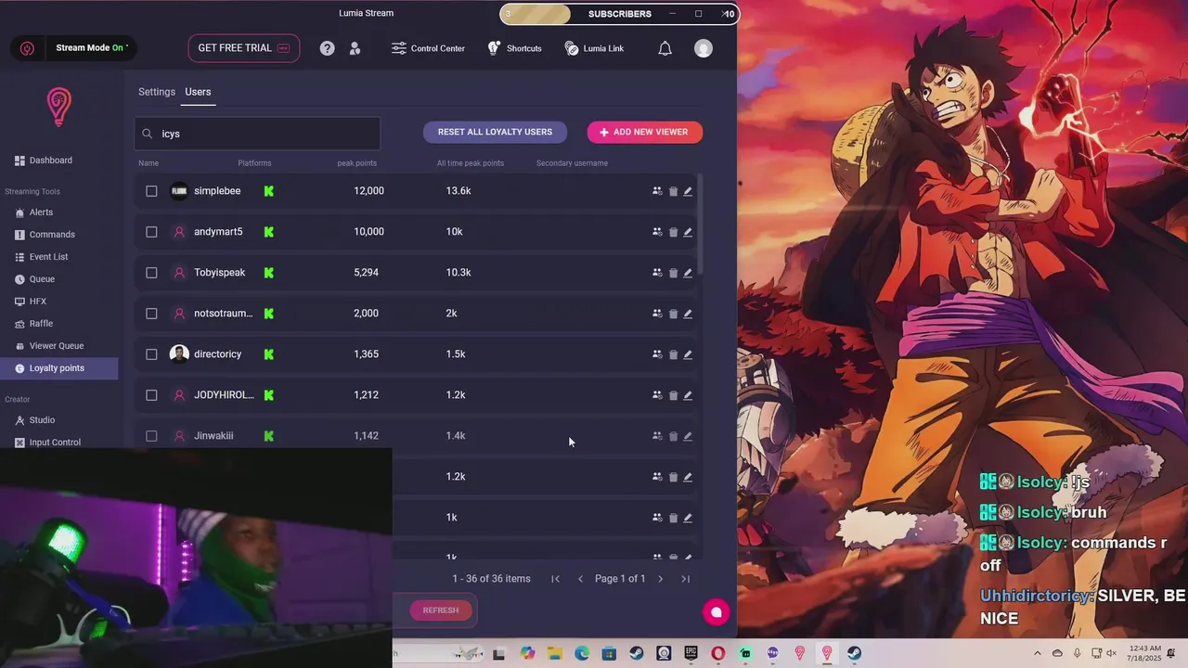
Task: Check the notsotraum row checkbox
Action: point(151,314)
